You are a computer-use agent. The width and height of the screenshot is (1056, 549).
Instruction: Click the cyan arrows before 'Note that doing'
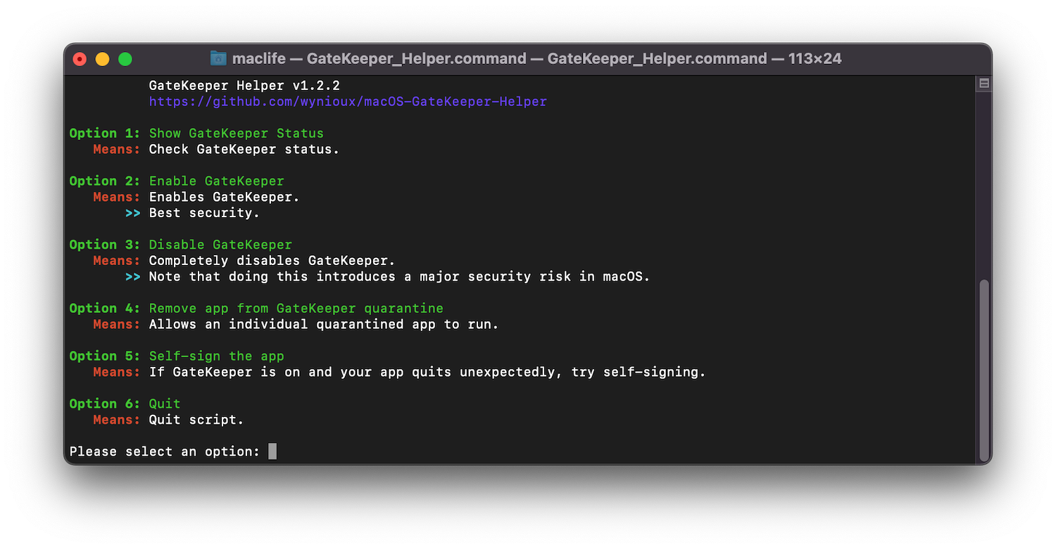[x=133, y=276]
